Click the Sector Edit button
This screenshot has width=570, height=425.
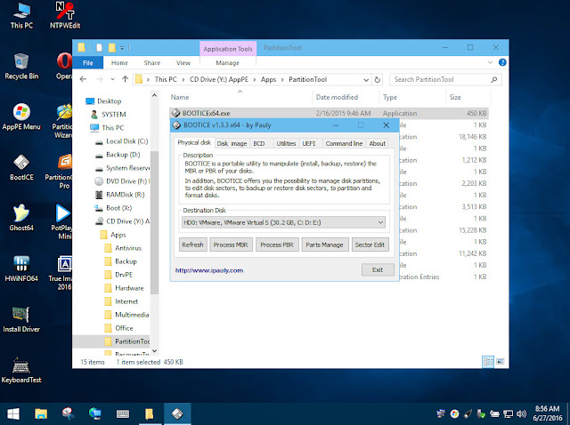click(370, 245)
